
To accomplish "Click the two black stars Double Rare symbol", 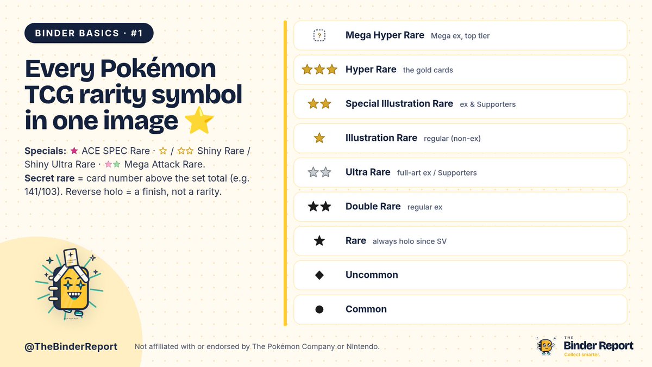I will click(319, 207).
